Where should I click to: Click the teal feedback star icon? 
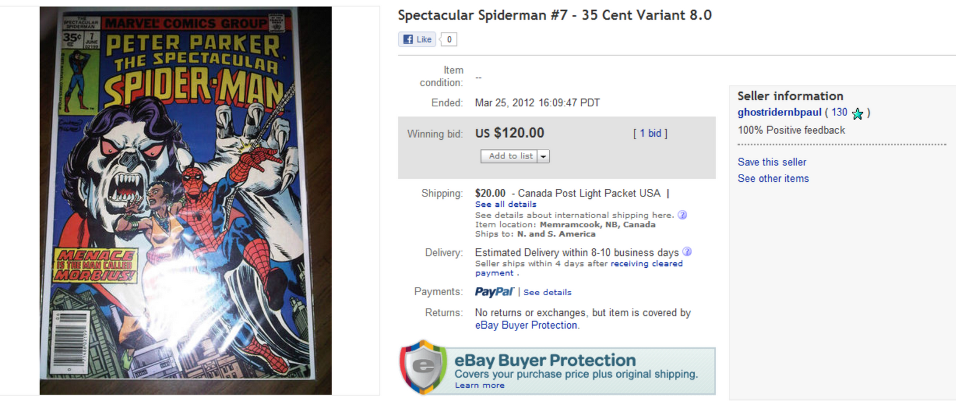857,114
